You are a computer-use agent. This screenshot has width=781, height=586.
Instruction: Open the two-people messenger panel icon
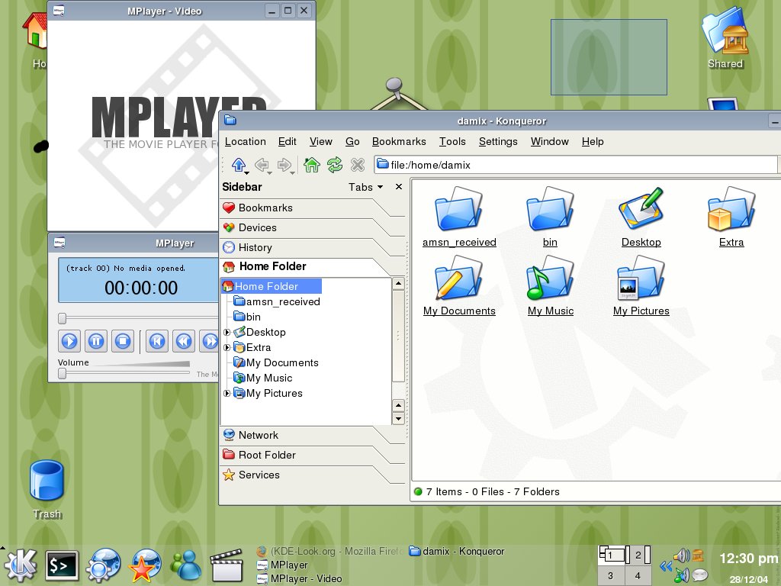click(x=185, y=565)
